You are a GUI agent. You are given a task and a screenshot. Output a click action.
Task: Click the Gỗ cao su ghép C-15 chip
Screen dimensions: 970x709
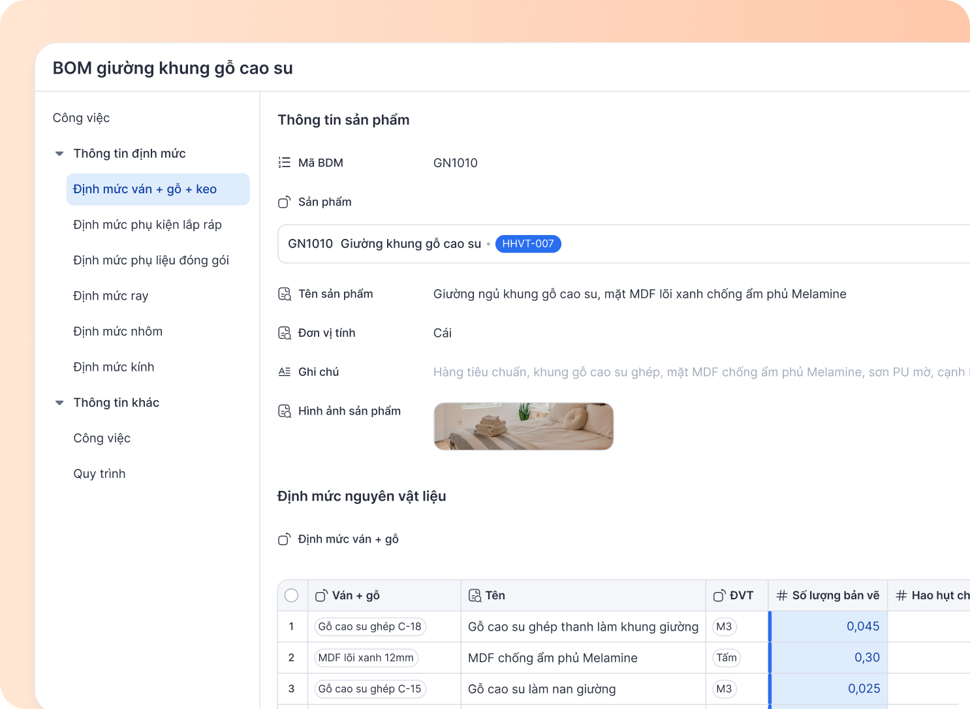tap(370, 689)
